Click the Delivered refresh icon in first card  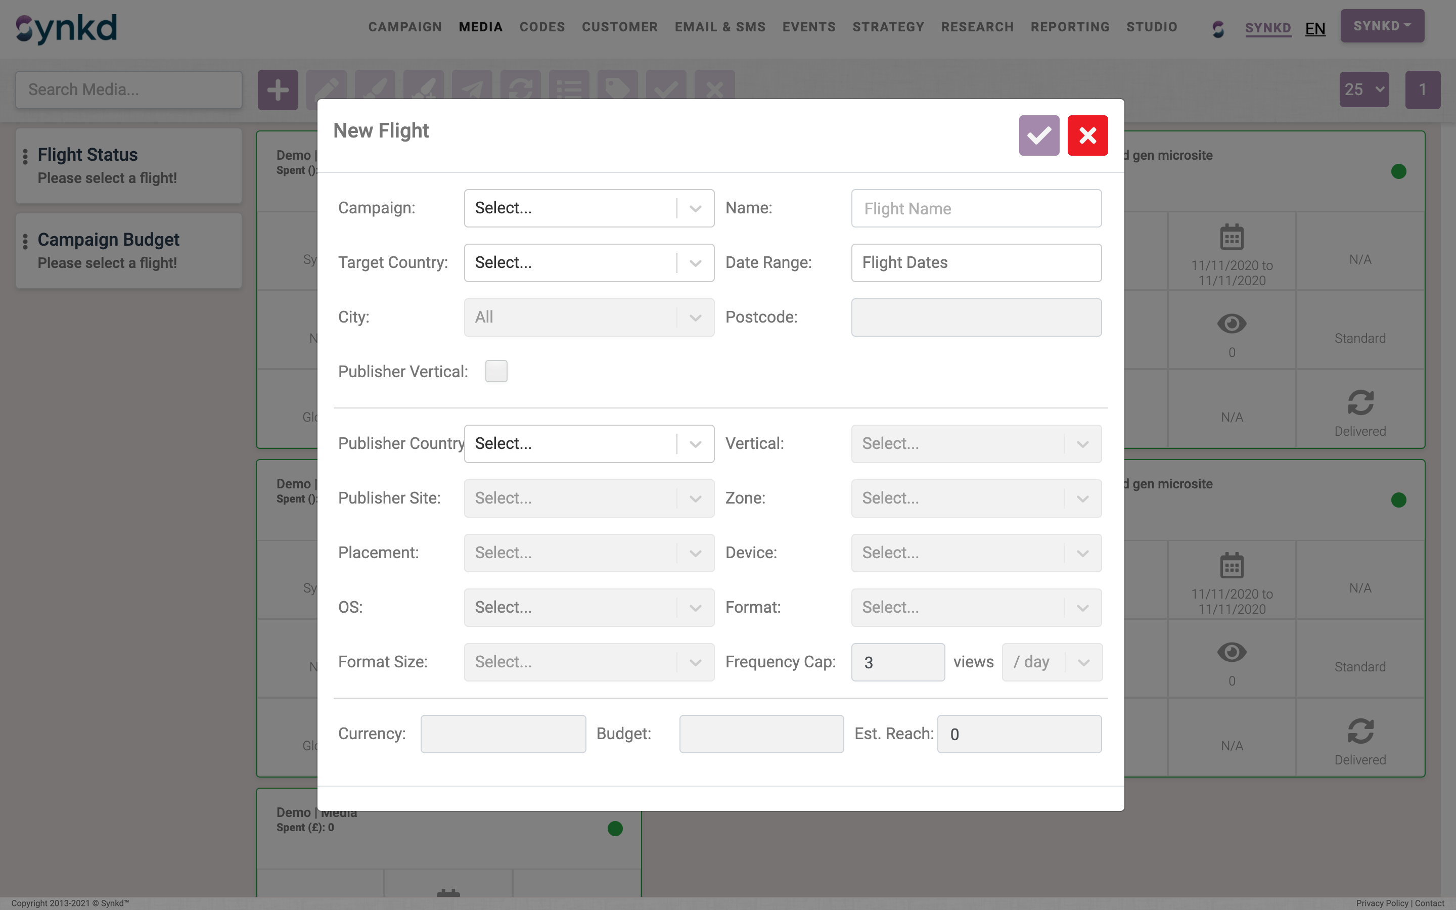[1360, 402]
